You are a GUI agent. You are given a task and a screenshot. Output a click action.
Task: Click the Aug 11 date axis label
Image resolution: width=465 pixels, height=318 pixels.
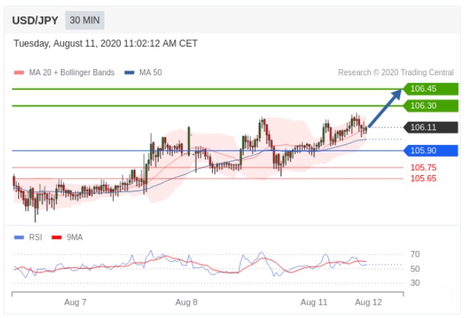click(314, 303)
